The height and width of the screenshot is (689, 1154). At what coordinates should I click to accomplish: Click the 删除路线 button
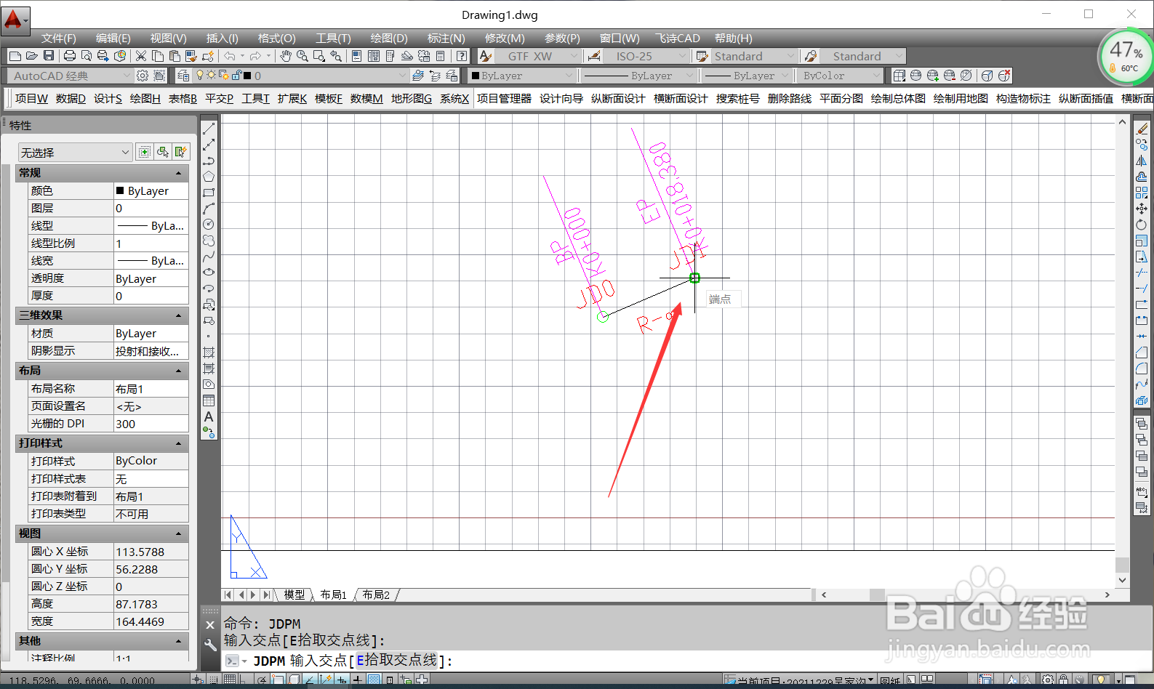point(789,98)
